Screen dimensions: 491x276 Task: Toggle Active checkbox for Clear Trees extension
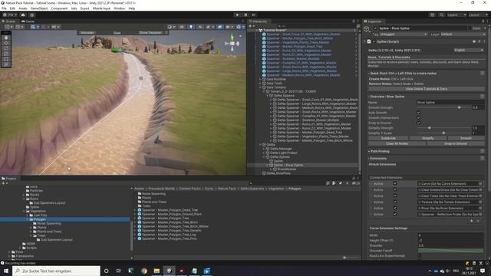pos(395,196)
